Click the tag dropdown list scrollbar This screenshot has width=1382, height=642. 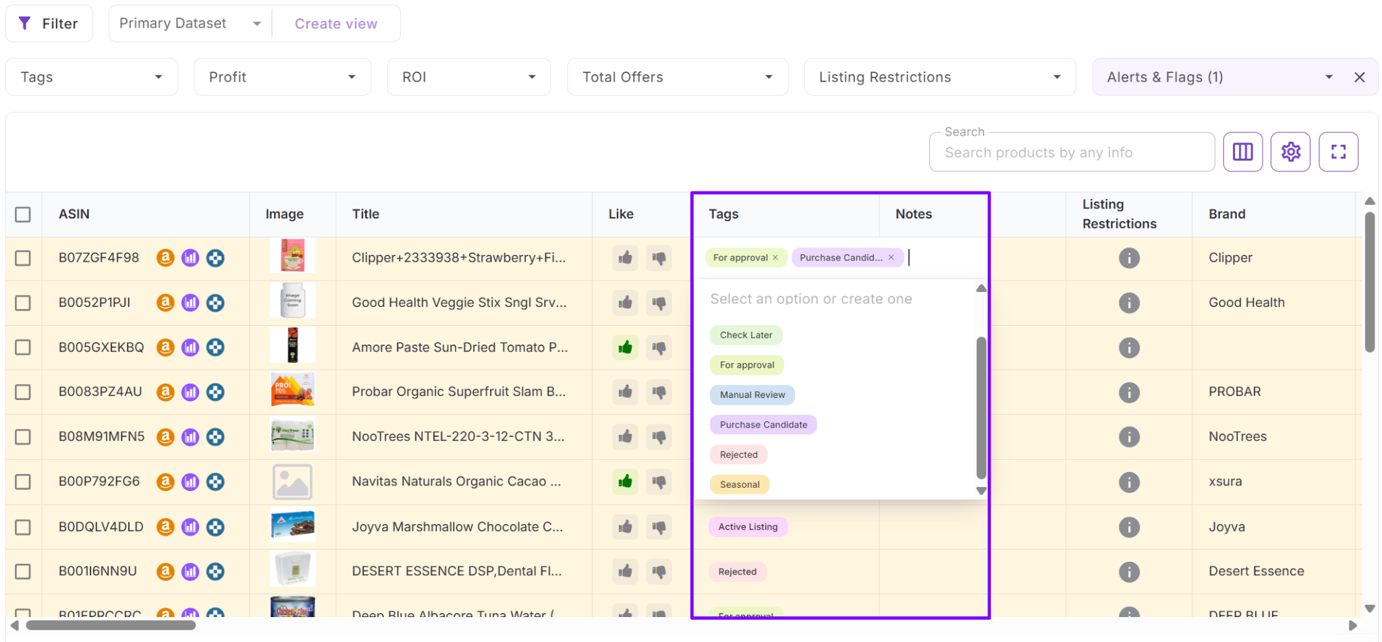click(981, 408)
